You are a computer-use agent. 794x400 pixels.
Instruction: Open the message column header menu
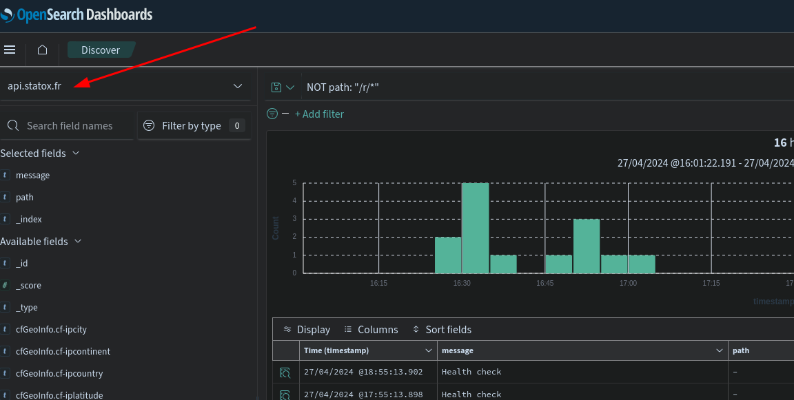(x=719, y=350)
